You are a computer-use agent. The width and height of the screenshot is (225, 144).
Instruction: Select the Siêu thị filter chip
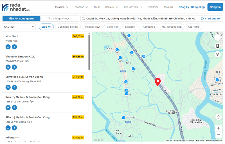coord(46,27)
